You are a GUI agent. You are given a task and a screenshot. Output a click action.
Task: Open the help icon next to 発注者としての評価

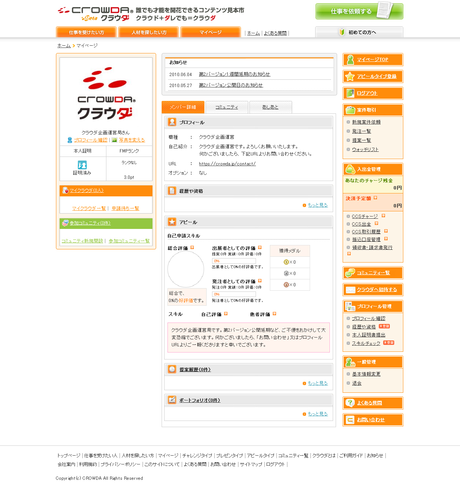(x=260, y=281)
